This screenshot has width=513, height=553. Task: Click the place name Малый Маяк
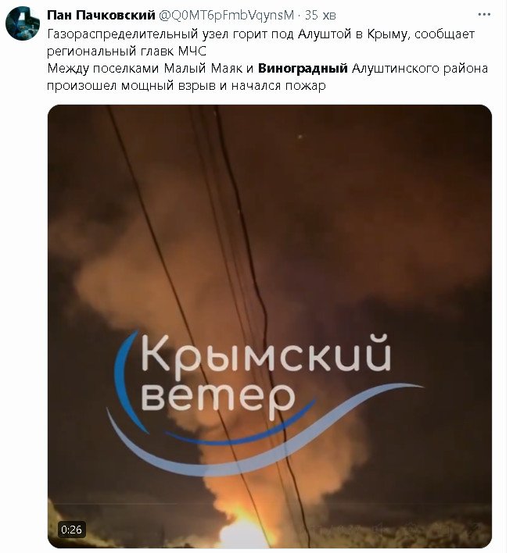tap(203, 68)
